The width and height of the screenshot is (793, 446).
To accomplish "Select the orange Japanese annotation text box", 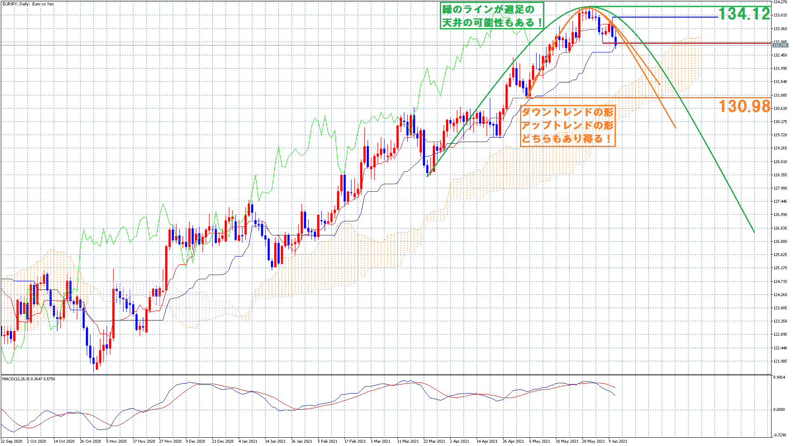I will coord(568,125).
